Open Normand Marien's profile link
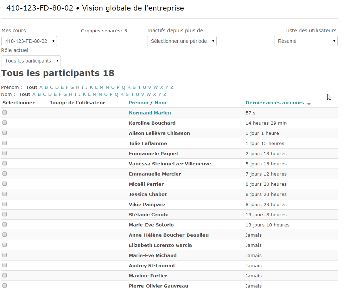This screenshot has height=290, width=349. tap(150, 113)
